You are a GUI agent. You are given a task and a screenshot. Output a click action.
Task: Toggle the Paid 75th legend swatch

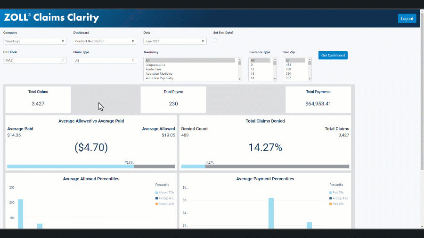coord(330,193)
